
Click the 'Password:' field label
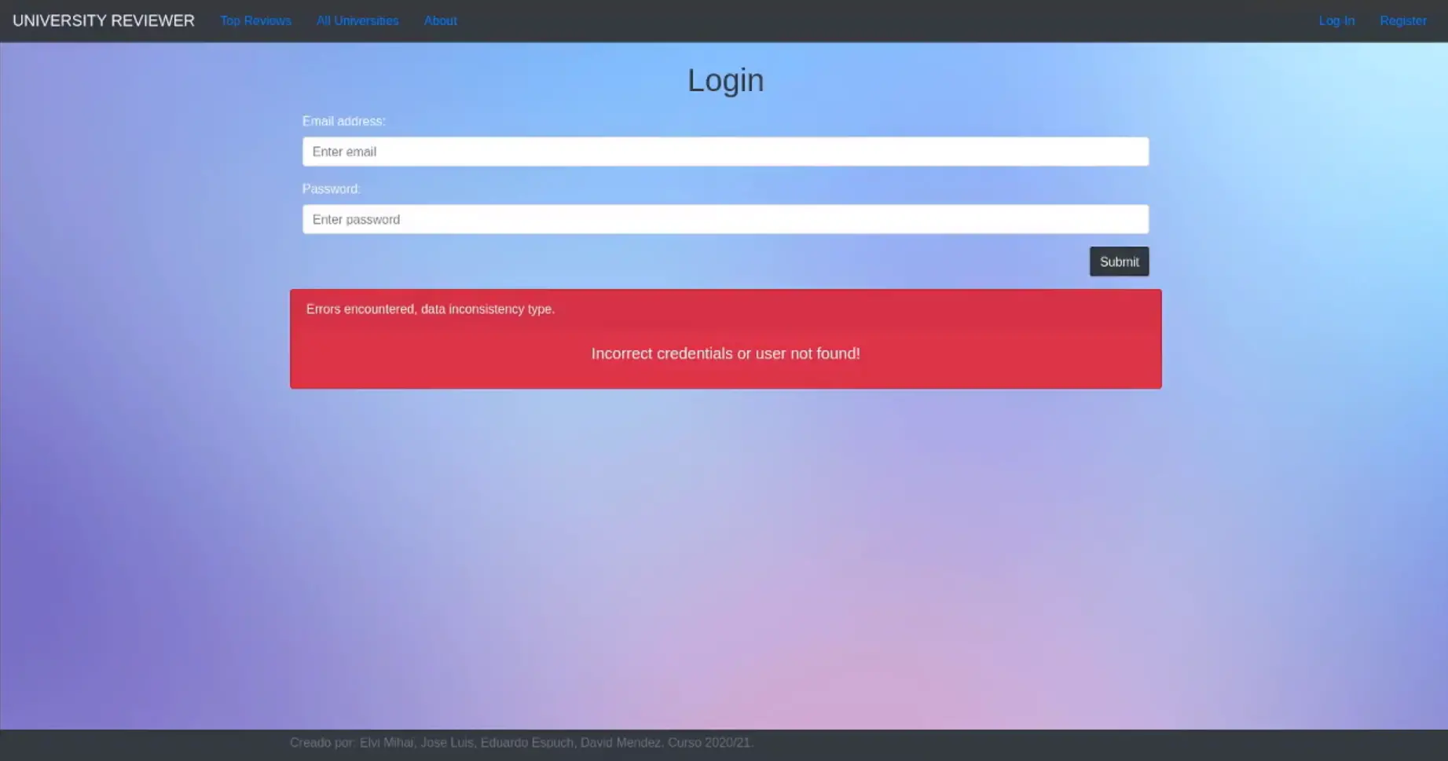tap(331, 189)
